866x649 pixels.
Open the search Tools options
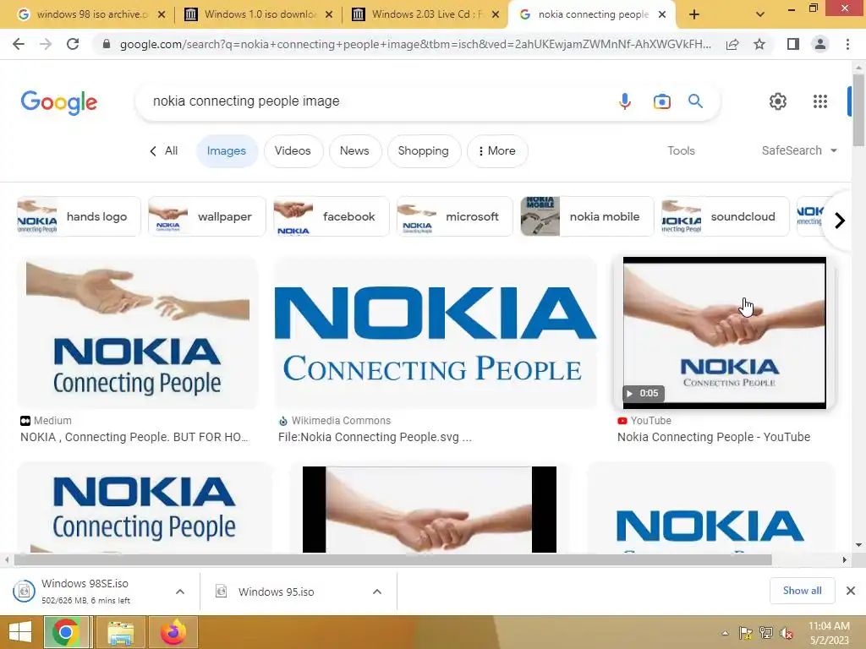[x=681, y=150]
